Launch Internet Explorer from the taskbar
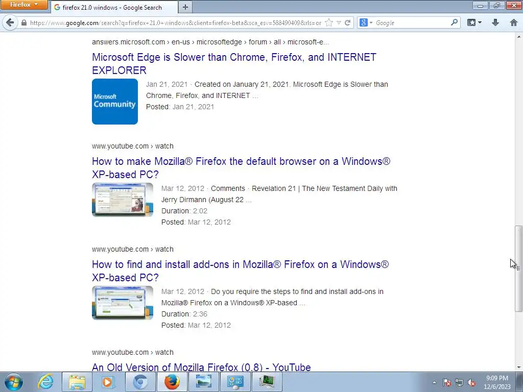This screenshot has height=392, width=523. tap(45, 382)
